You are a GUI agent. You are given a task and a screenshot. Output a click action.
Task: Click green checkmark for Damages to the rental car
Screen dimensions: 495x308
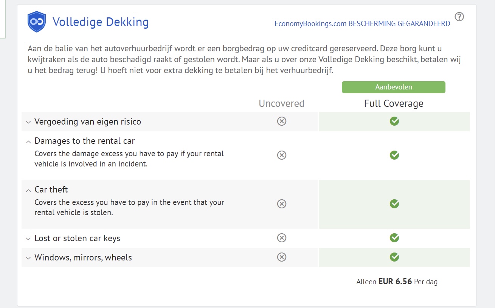(394, 155)
